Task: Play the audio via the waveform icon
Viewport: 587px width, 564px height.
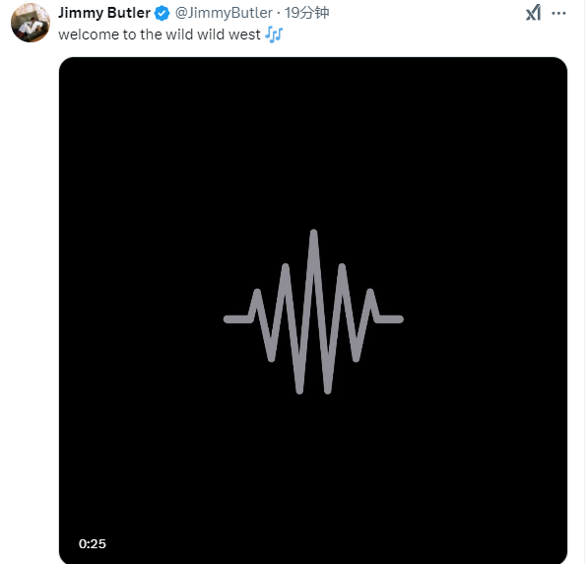Action: 313,312
